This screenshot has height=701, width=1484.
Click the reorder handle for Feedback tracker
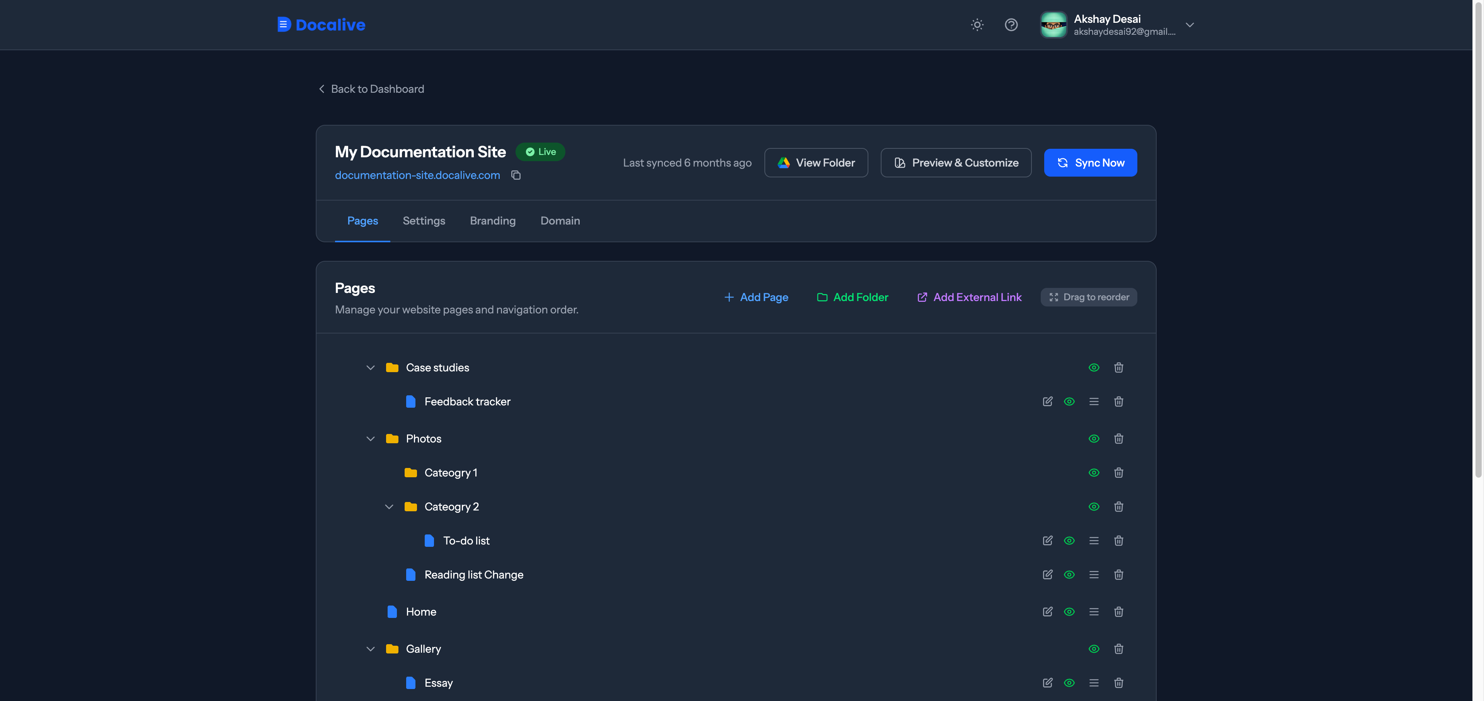click(1093, 402)
